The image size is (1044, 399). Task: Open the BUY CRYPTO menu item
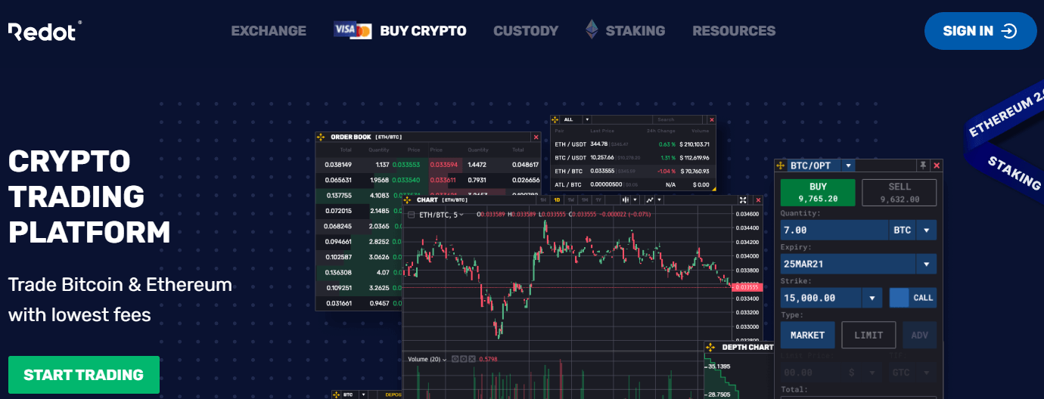423,31
